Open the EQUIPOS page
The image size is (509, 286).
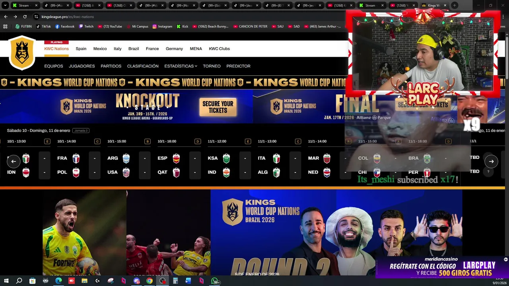tap(54, 66)
